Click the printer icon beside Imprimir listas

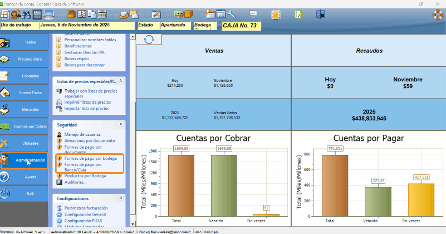tap(59, 103)
